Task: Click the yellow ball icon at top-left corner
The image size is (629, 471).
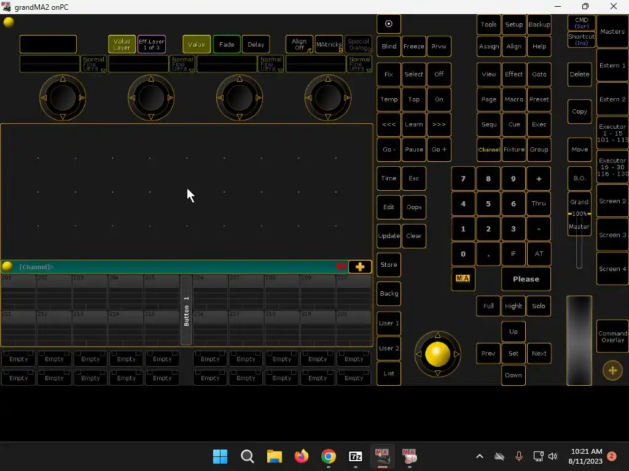Action: pyautogui.click(x=9, y=23)
